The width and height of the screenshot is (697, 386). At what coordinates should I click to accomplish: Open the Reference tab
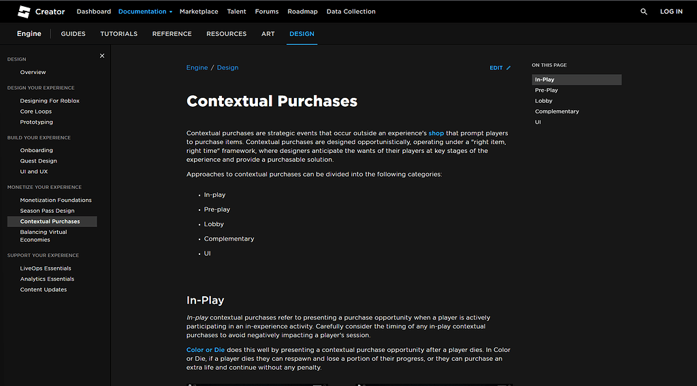coord(172,34)
